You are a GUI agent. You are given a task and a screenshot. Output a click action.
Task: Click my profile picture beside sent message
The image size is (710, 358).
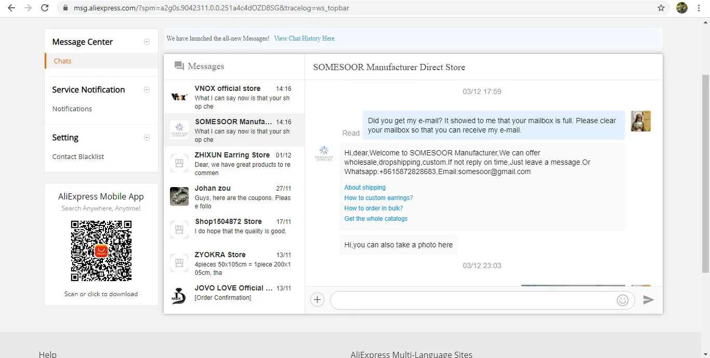point(641,121)
